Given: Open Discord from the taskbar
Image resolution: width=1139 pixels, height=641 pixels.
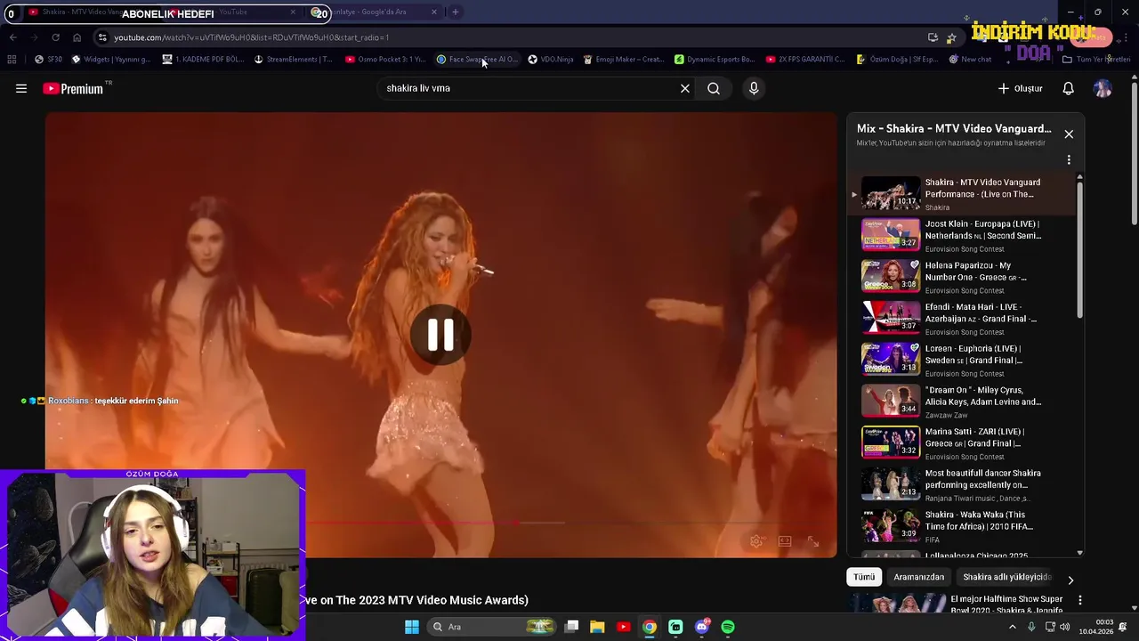Looking at the screenshot, I should [702, 627].
